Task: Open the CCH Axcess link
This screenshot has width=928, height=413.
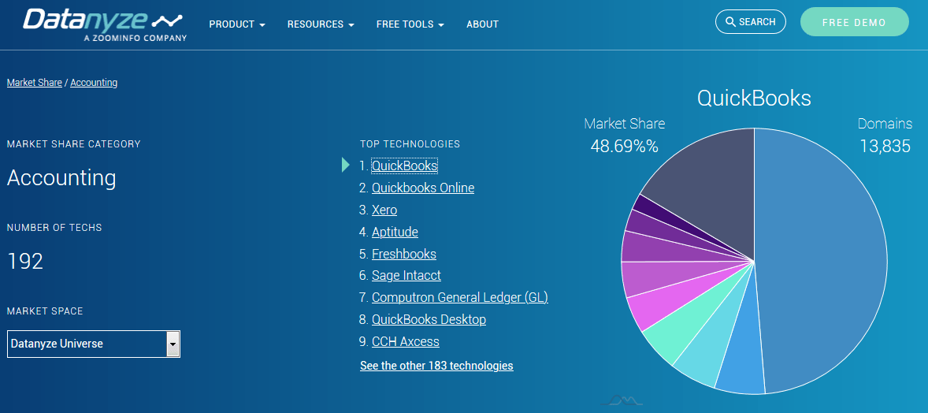Action: coord(406,341)
